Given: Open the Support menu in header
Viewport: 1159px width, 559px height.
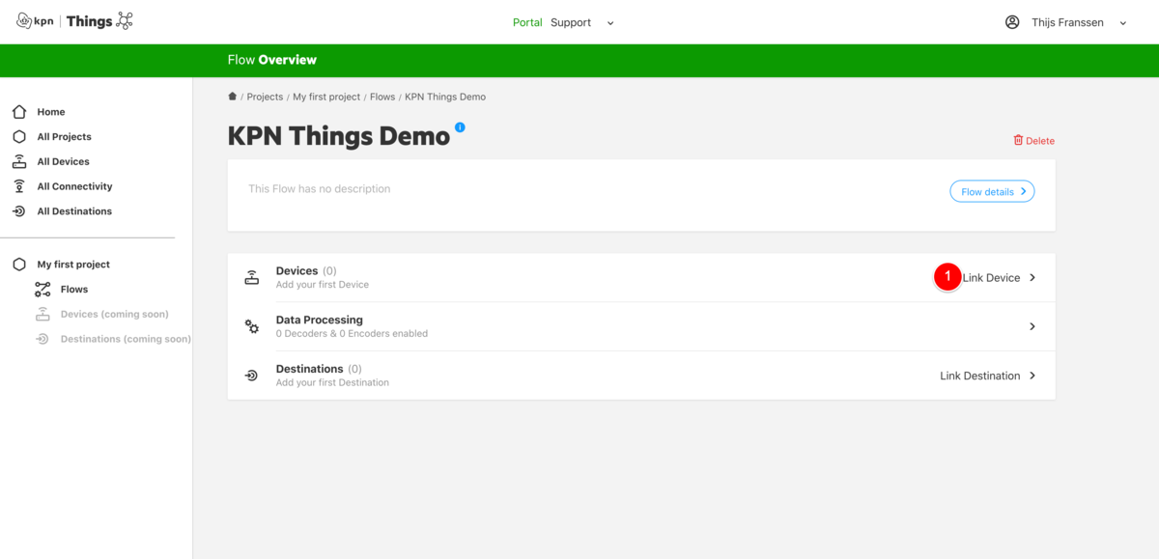Looking at the screenshot, I should pos(571,22).
